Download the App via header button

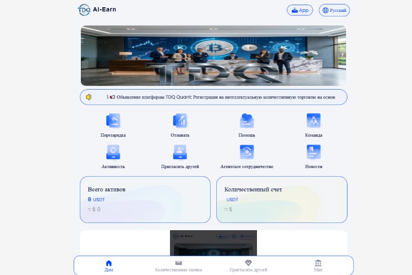pyautogui.click(x=300, y=10)
